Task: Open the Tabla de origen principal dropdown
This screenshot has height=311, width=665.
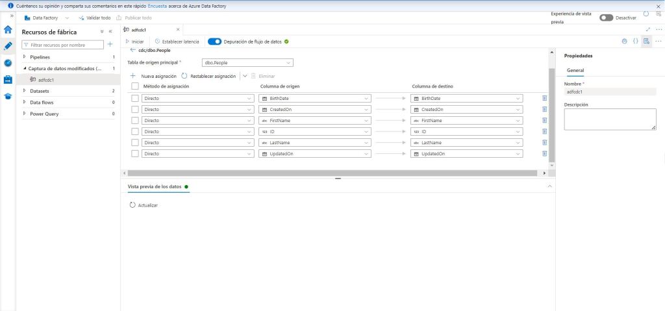Action: (247, 63)
